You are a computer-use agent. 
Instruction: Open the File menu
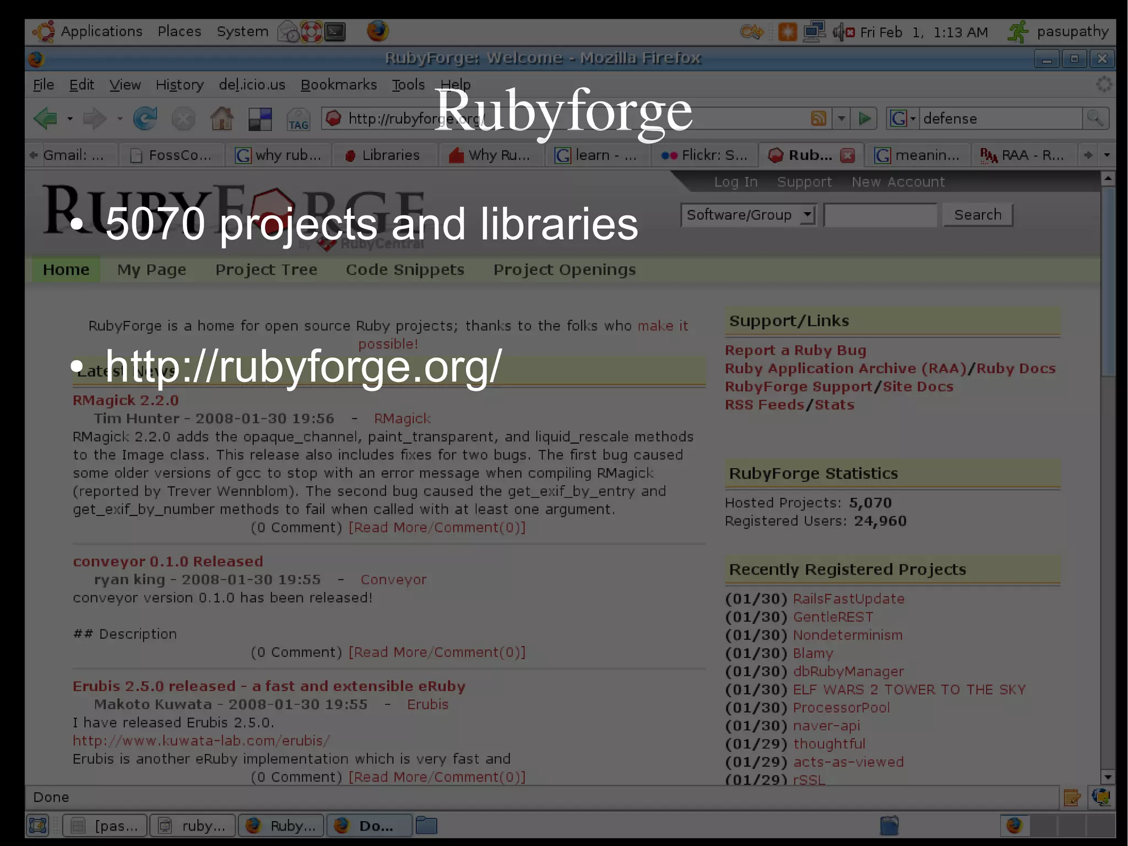point(44,85)
